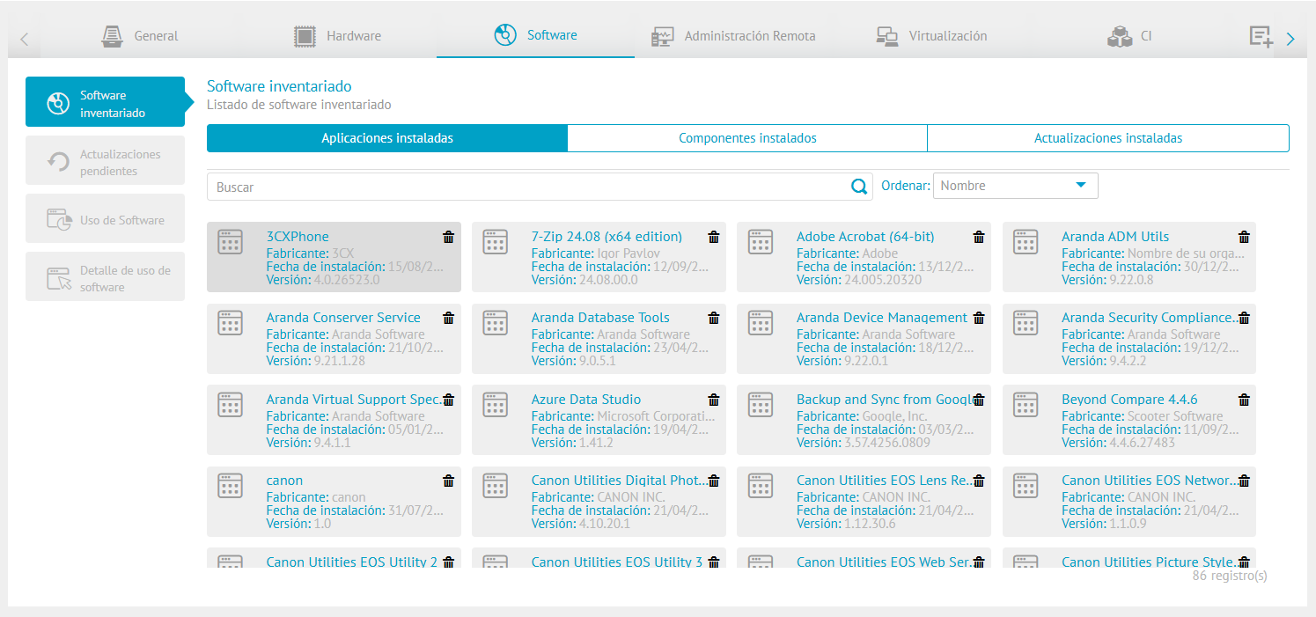Screen dimensions: 1316x617
Task: Delete Aranda Device Management entry
Action: coord(979,318)
